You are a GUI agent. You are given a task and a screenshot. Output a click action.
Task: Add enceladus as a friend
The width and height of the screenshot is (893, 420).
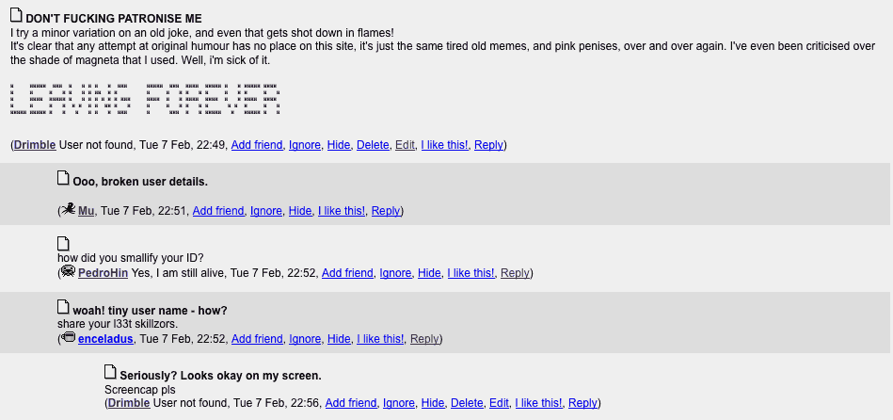(257, 339)
